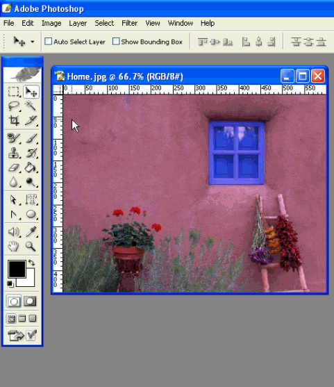
Task: Select the Eyedropper tool
Action: coord(31,232)
